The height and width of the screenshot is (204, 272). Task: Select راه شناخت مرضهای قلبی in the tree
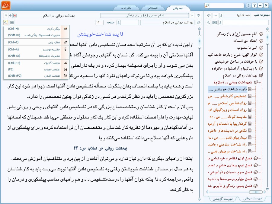[227, 151]
